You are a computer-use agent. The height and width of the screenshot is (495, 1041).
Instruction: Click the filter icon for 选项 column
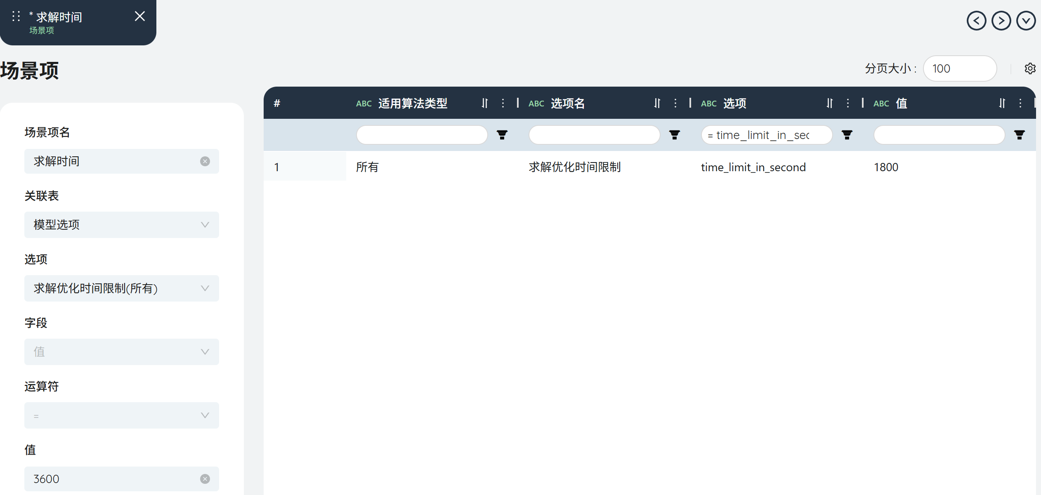847,135
